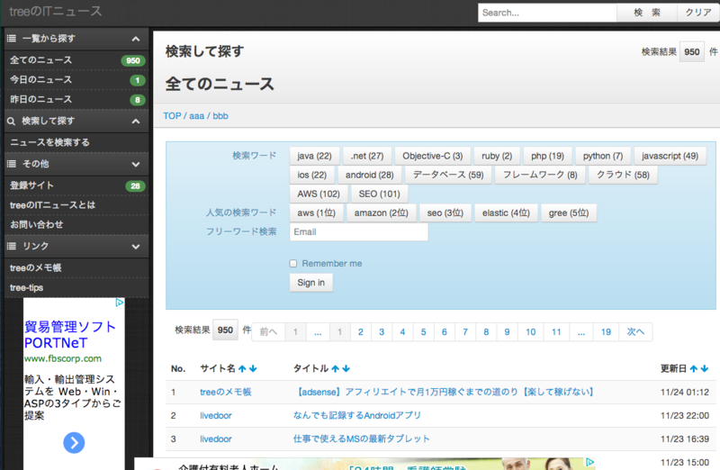This screenshot has height=470, width=720.
Task: Click the Search... field in header
Action: point(547,13)
